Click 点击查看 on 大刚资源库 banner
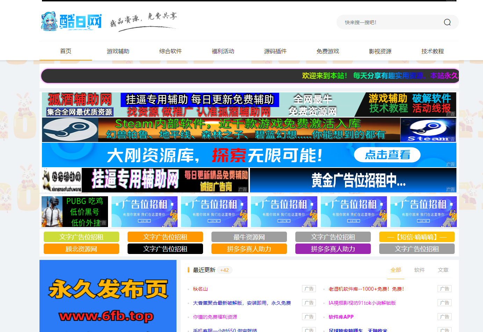 click(x=387, y=155)
